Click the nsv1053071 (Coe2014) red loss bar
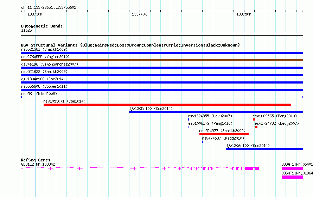 167,105
